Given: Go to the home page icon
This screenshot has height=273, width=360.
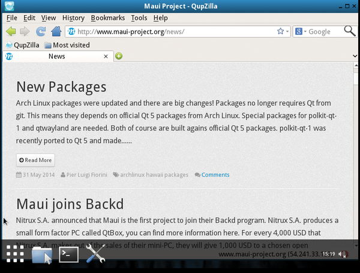Looking at the screenshot, I should 56,31.
